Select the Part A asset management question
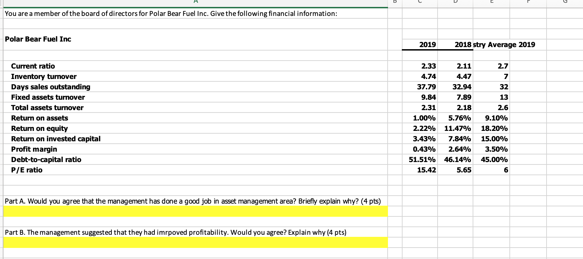 click(195, 201)
